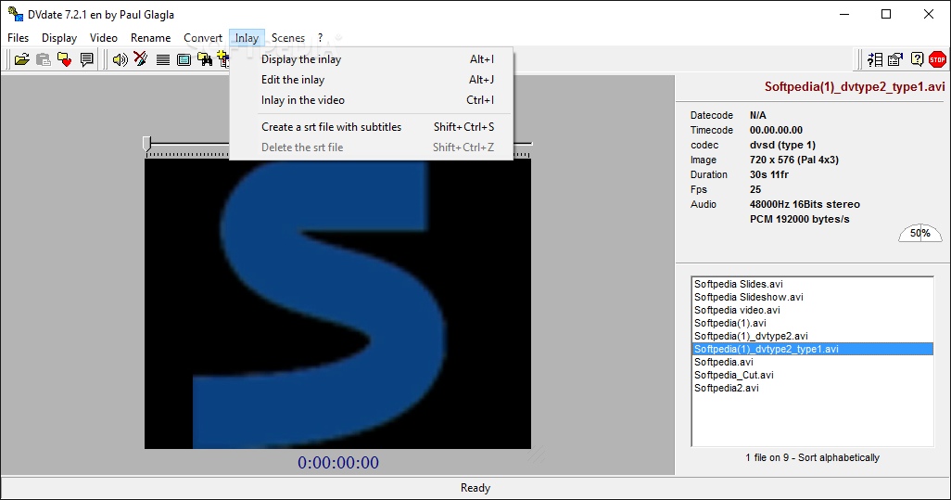Image resolution: width=951 pixels, height=500 pixels.
Task: Click the 720 x 576 (Pal 4x3) value
Action: [x=794, y=160]
